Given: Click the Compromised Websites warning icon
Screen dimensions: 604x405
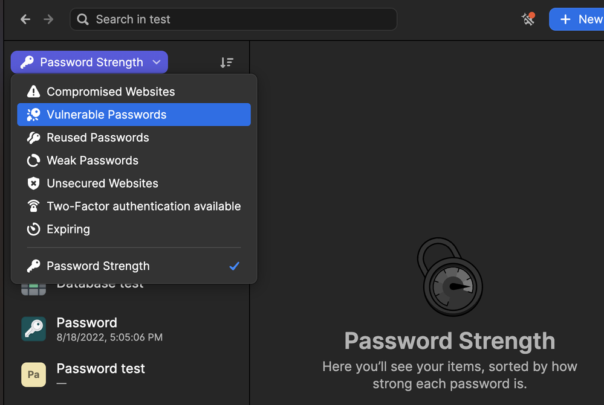Looking at the screenshot, I should point(34,92).
